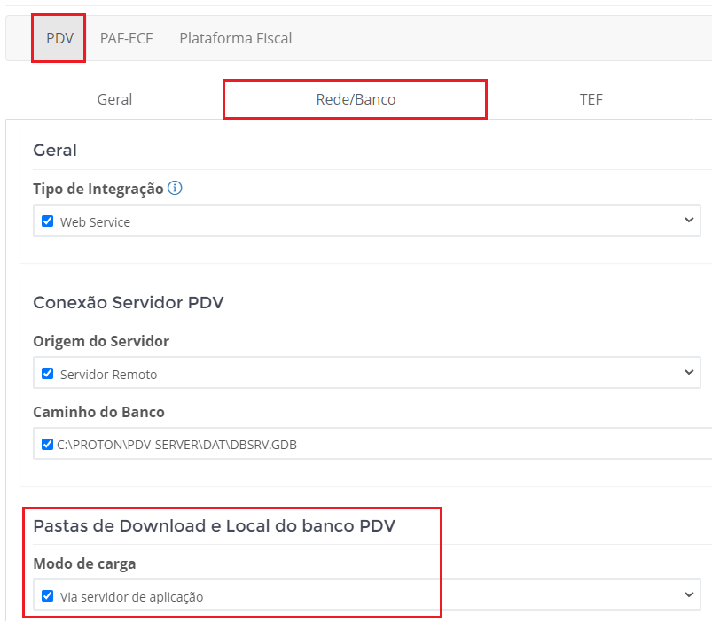Click the 'Tipo de Integração' label
This screenshot has height=621, width=712.
click(98, 189)
